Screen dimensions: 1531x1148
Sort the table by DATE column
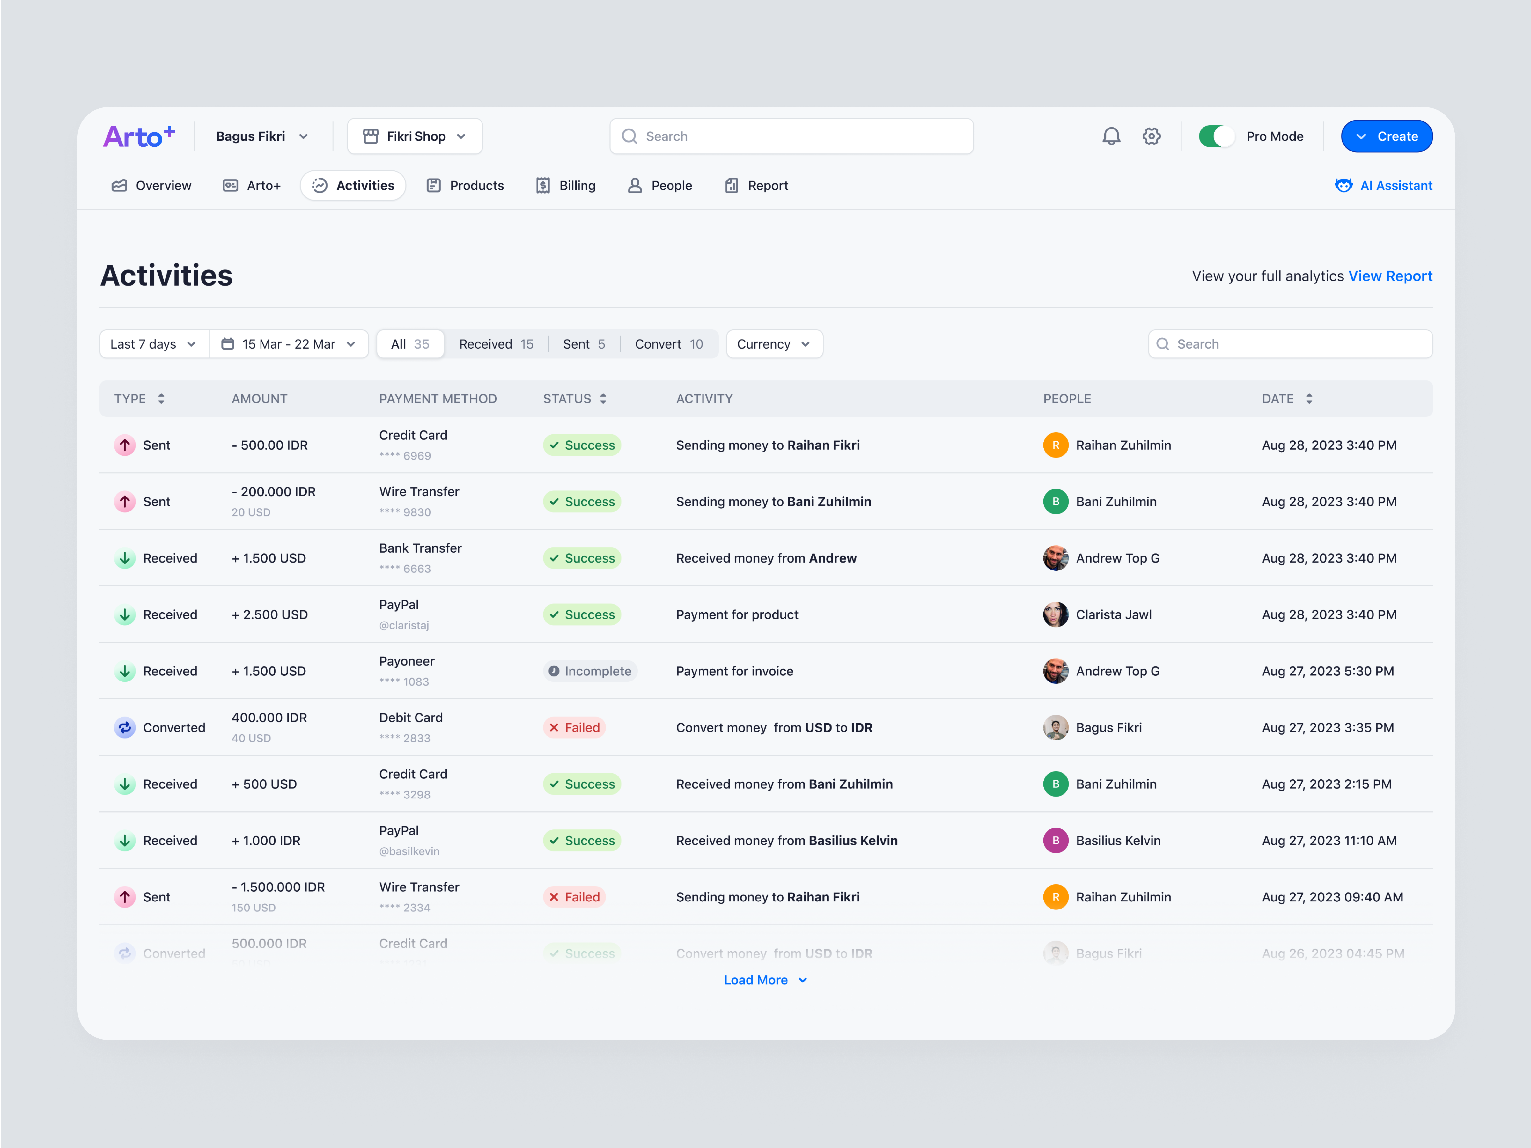1309,398
